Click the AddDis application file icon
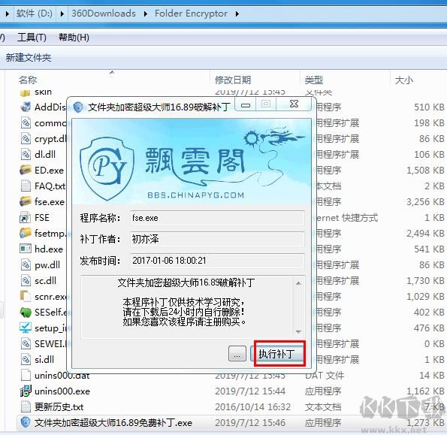 pyautogui.click(x=26, y=107)
